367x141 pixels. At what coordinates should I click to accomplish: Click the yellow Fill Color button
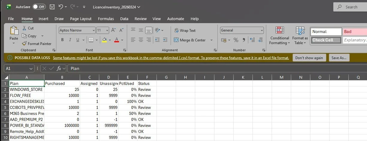(104, 40)
